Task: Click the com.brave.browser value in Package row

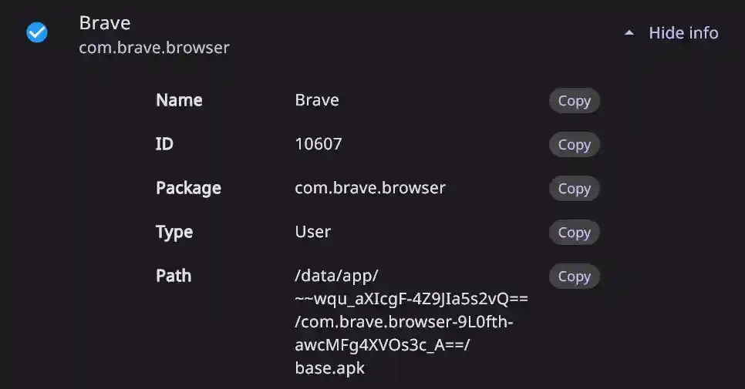Action: [x=370, y=188]
